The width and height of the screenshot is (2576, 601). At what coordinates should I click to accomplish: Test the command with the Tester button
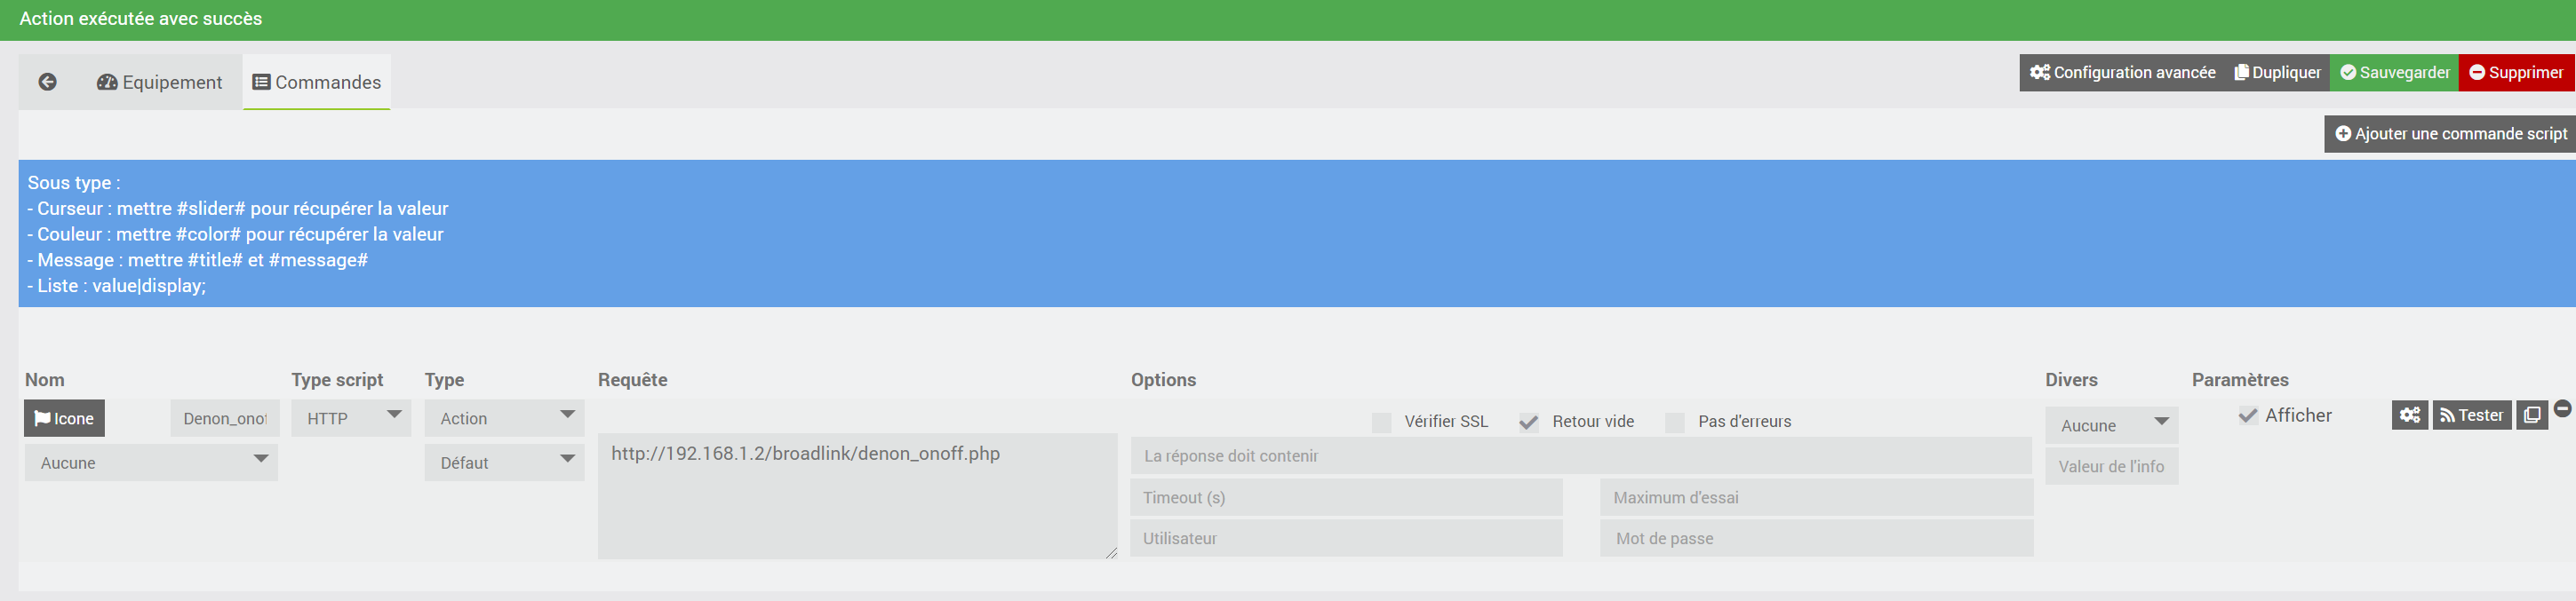[2471, 415]
